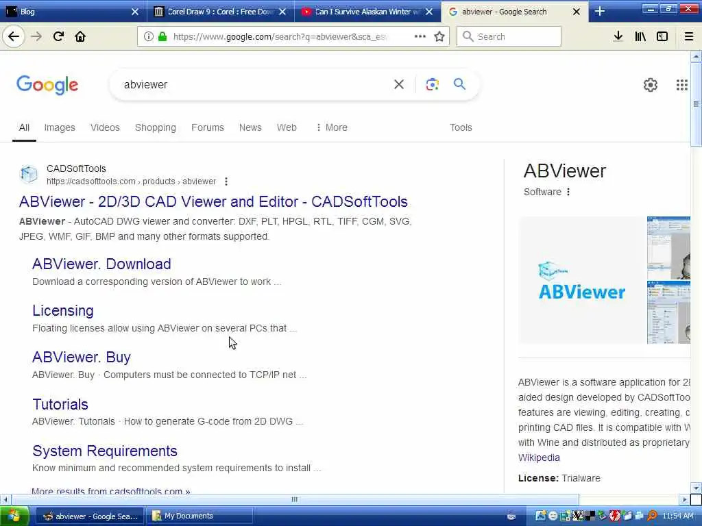Reload the current page
This screenshot has width=702, height=526.
click(58, 36)
